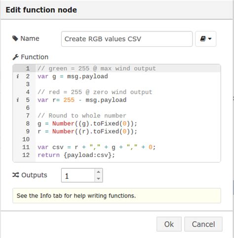This screenshot has width=234, height=238.
Task: Click the info annotation icon on line 5
Action: (18, 100)
